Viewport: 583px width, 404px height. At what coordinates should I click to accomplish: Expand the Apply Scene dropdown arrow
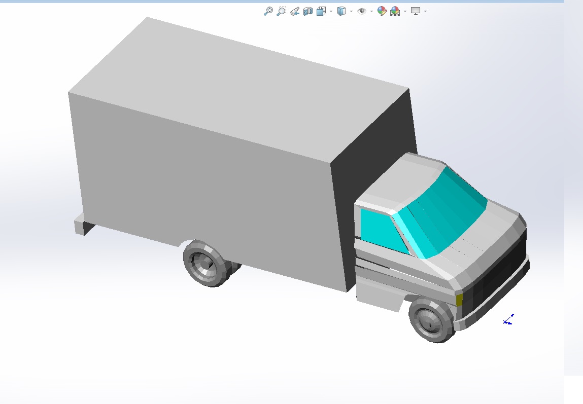pos(405,12)
